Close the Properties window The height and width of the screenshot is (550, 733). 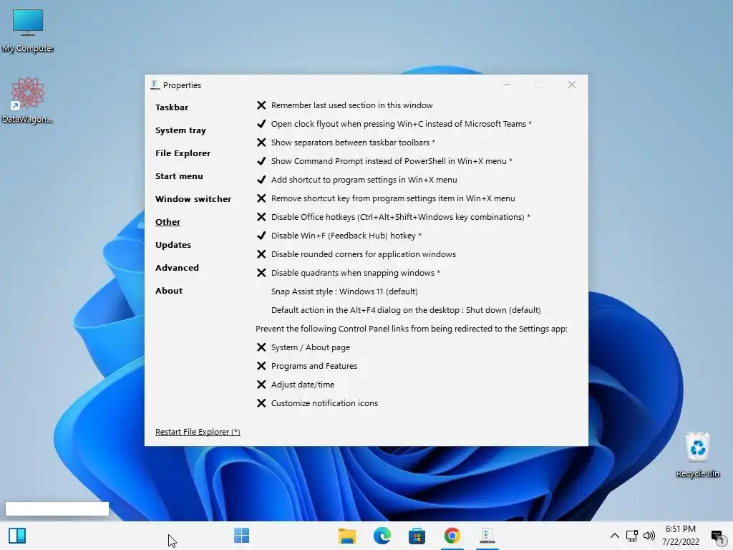tap(572, 85)
